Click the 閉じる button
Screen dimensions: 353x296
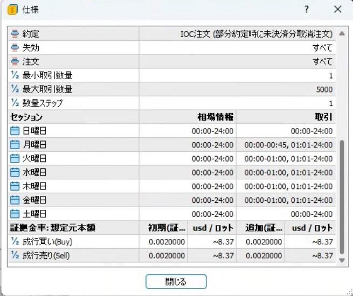click(176, 281)
